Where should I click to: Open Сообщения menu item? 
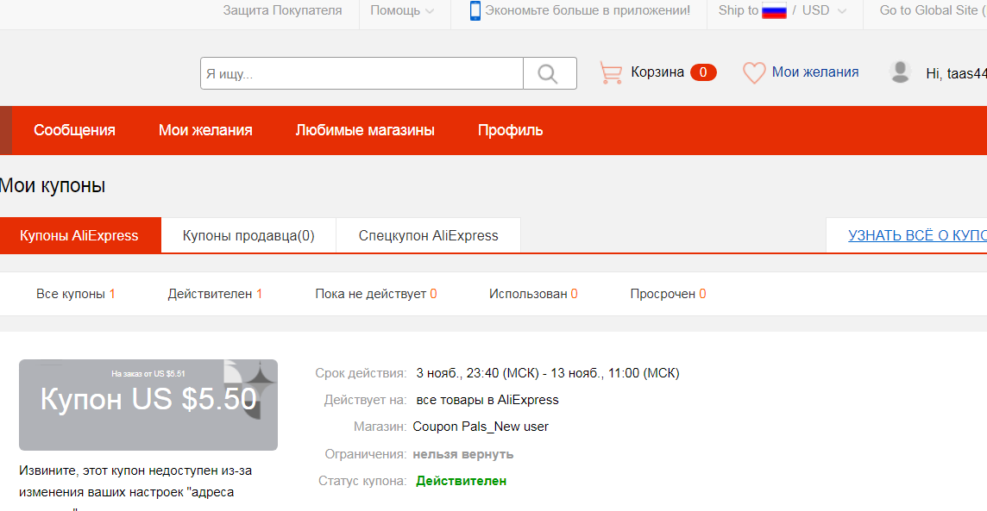(x=74, y=130)
